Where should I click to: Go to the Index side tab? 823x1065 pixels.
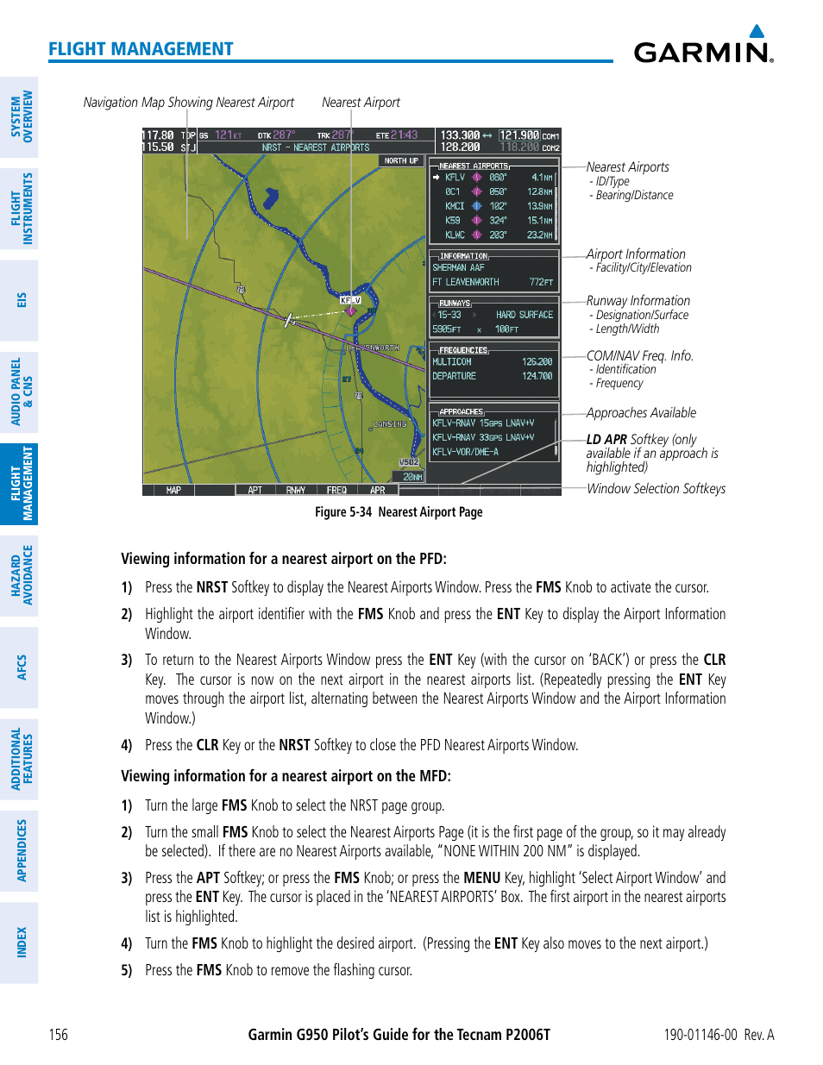pos(21,943)
